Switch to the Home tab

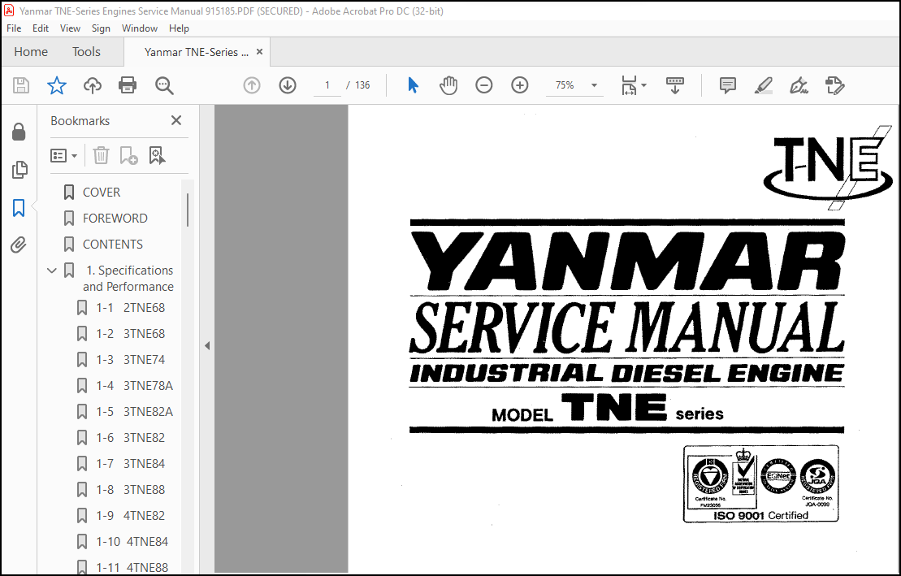coord(31,52)
